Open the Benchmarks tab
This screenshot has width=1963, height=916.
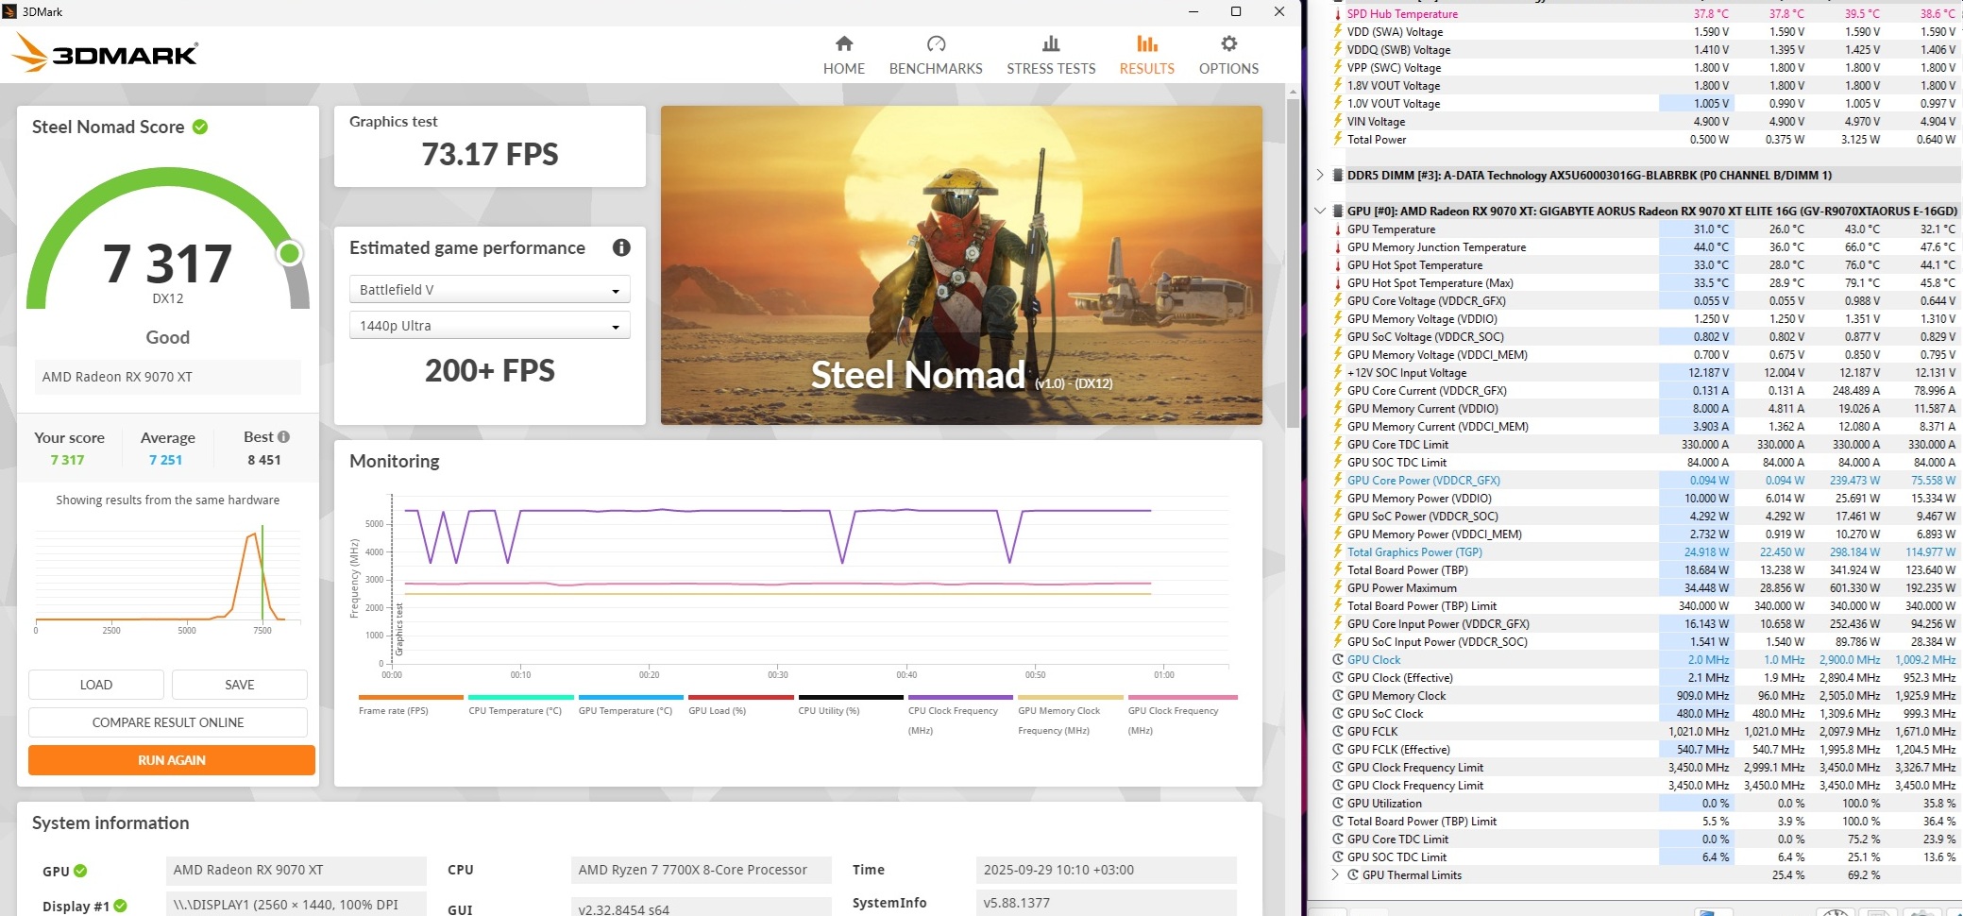936,55
